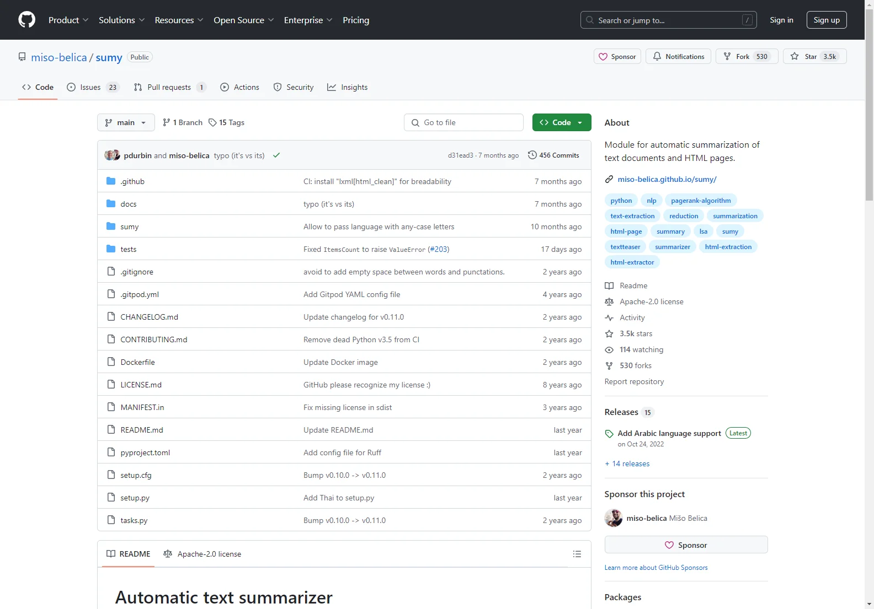Click the commits history clock icon
This screenshot has height=609, width=874.
532,155
